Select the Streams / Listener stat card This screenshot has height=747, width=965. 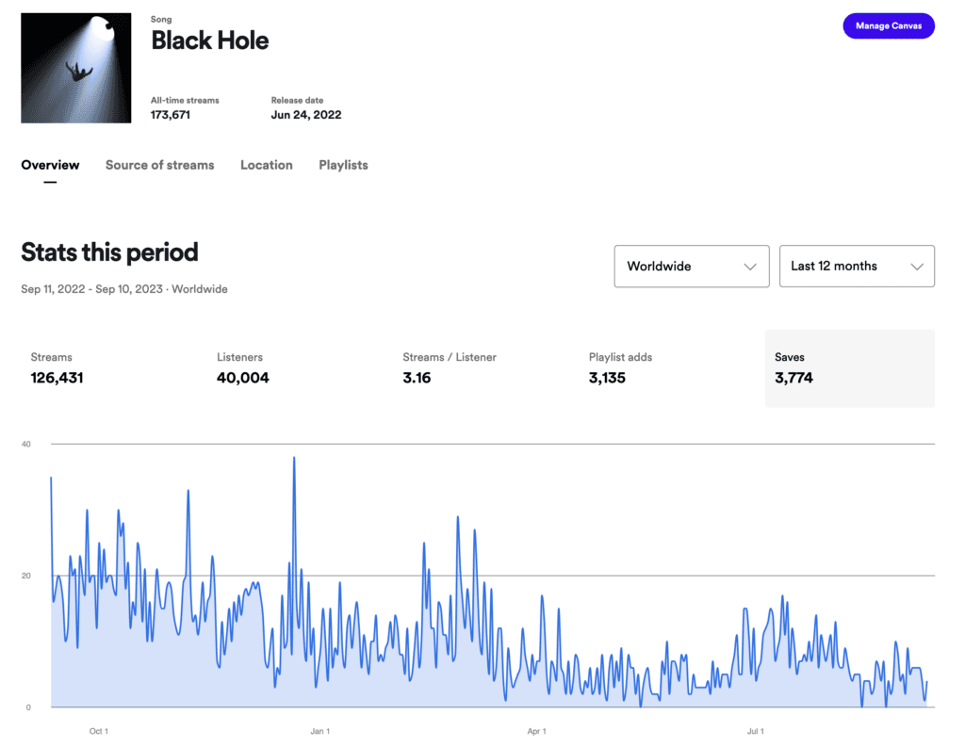click(x=478, y=368)
